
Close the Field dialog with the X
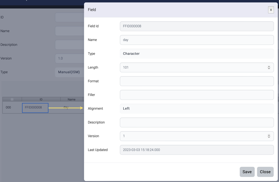pyautogui.click(x=271, y=10)
